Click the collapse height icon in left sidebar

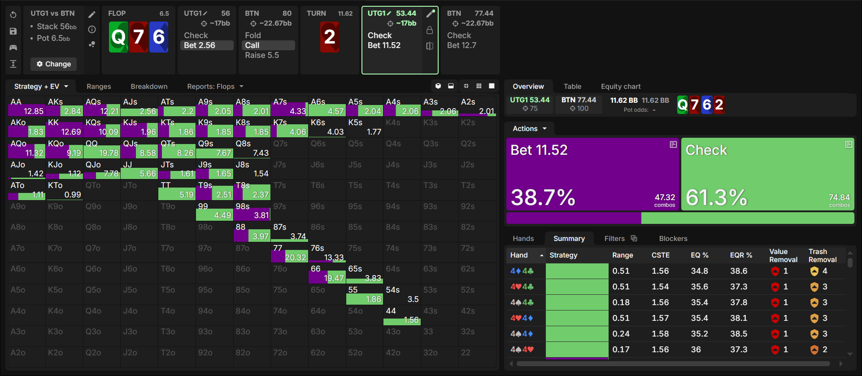coord(13,64)
